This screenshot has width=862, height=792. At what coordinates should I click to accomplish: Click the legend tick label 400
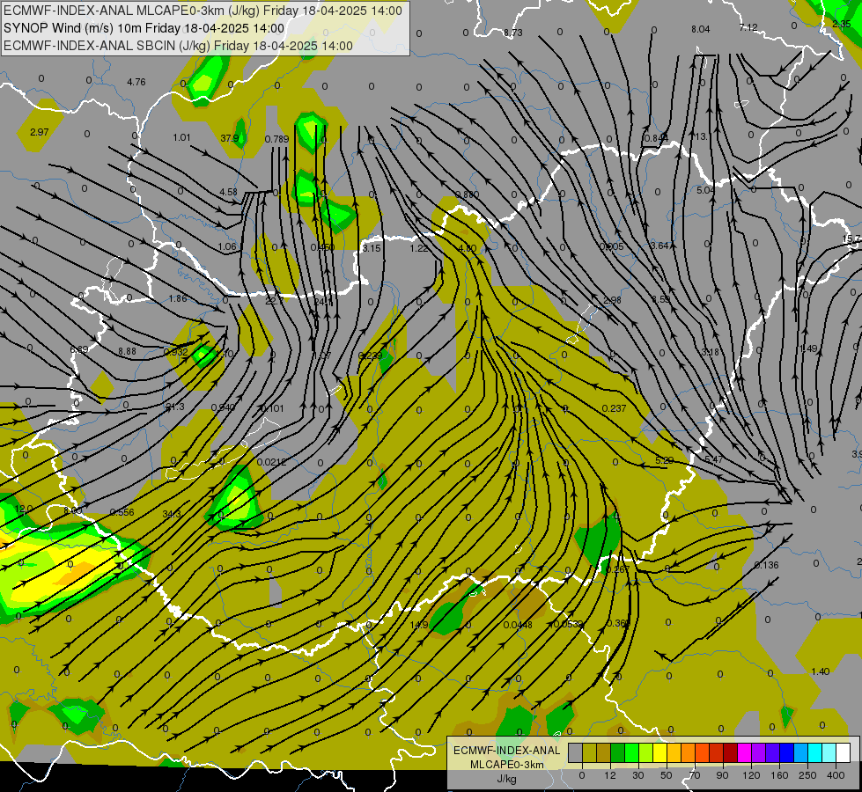[x=836, y=775]
